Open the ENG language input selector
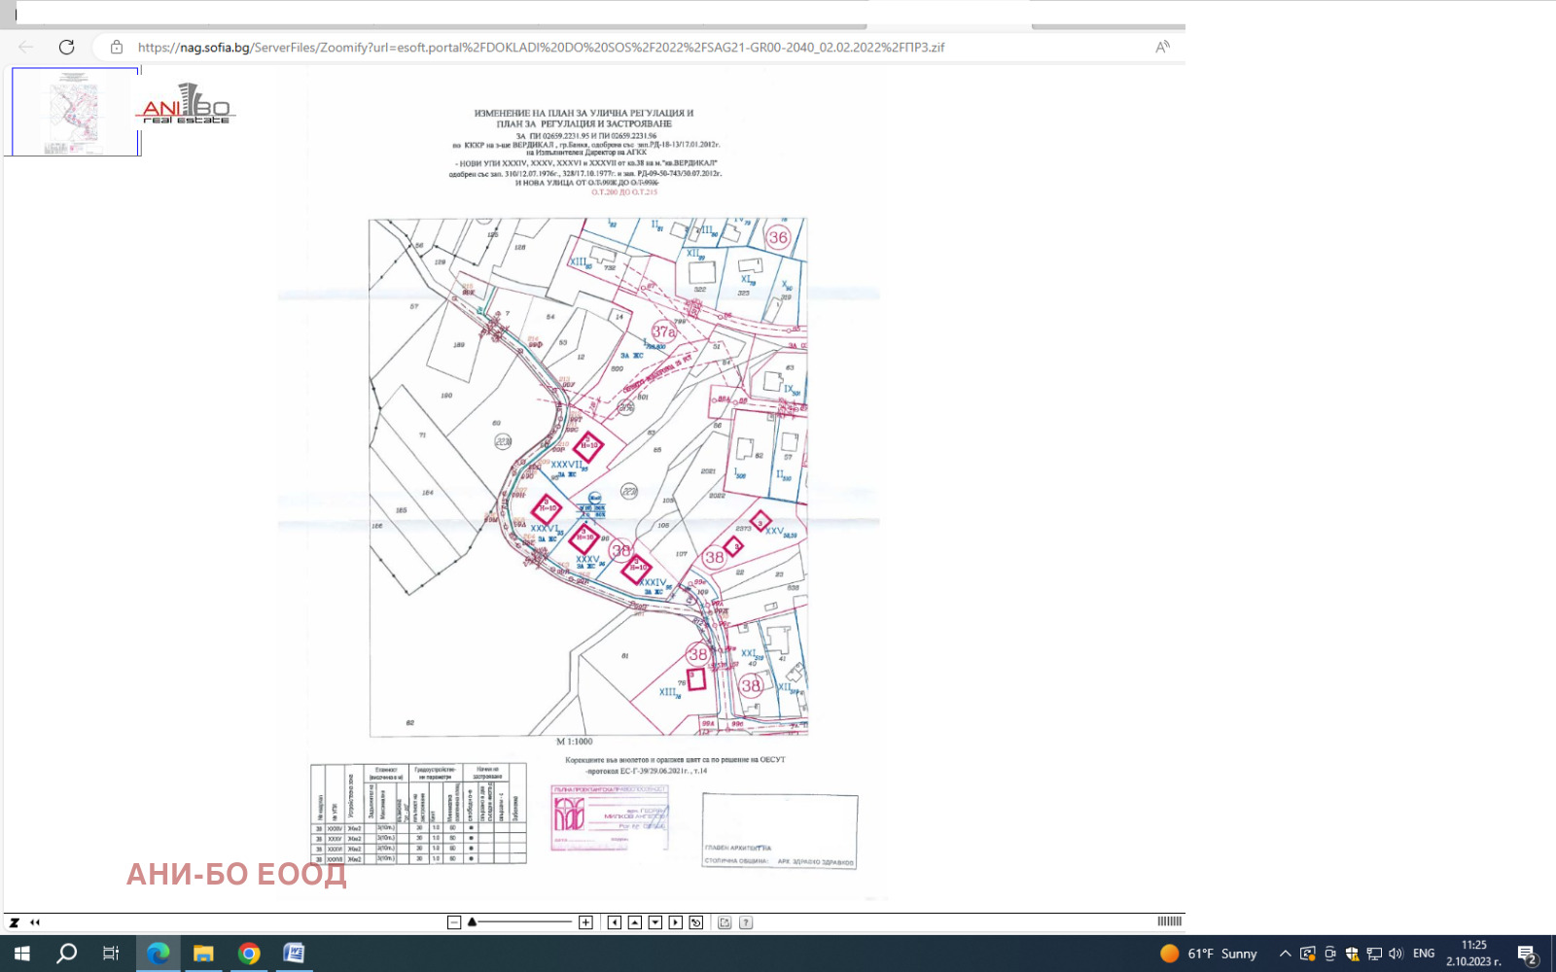 pos(1424,954)
